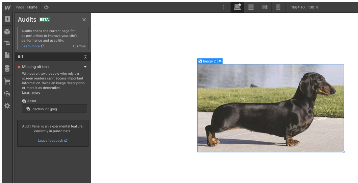Collapse the Missing alt text issue

pyautogui.click(x=85, y=67)
